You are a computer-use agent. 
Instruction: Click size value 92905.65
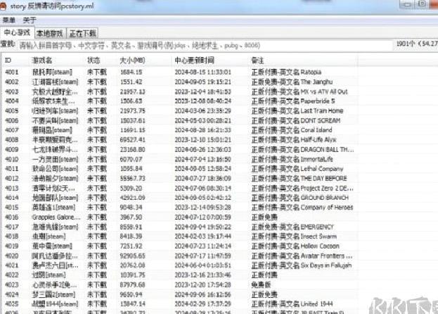pyautogui.click(x=132, y=256)
